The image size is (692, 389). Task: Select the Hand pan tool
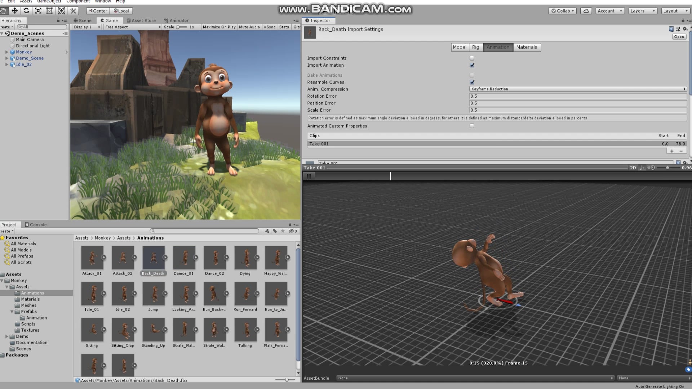(4, 10)
